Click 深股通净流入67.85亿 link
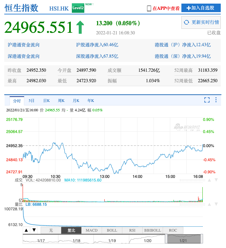This screenshot has width=226, height=248. (97, 56)
